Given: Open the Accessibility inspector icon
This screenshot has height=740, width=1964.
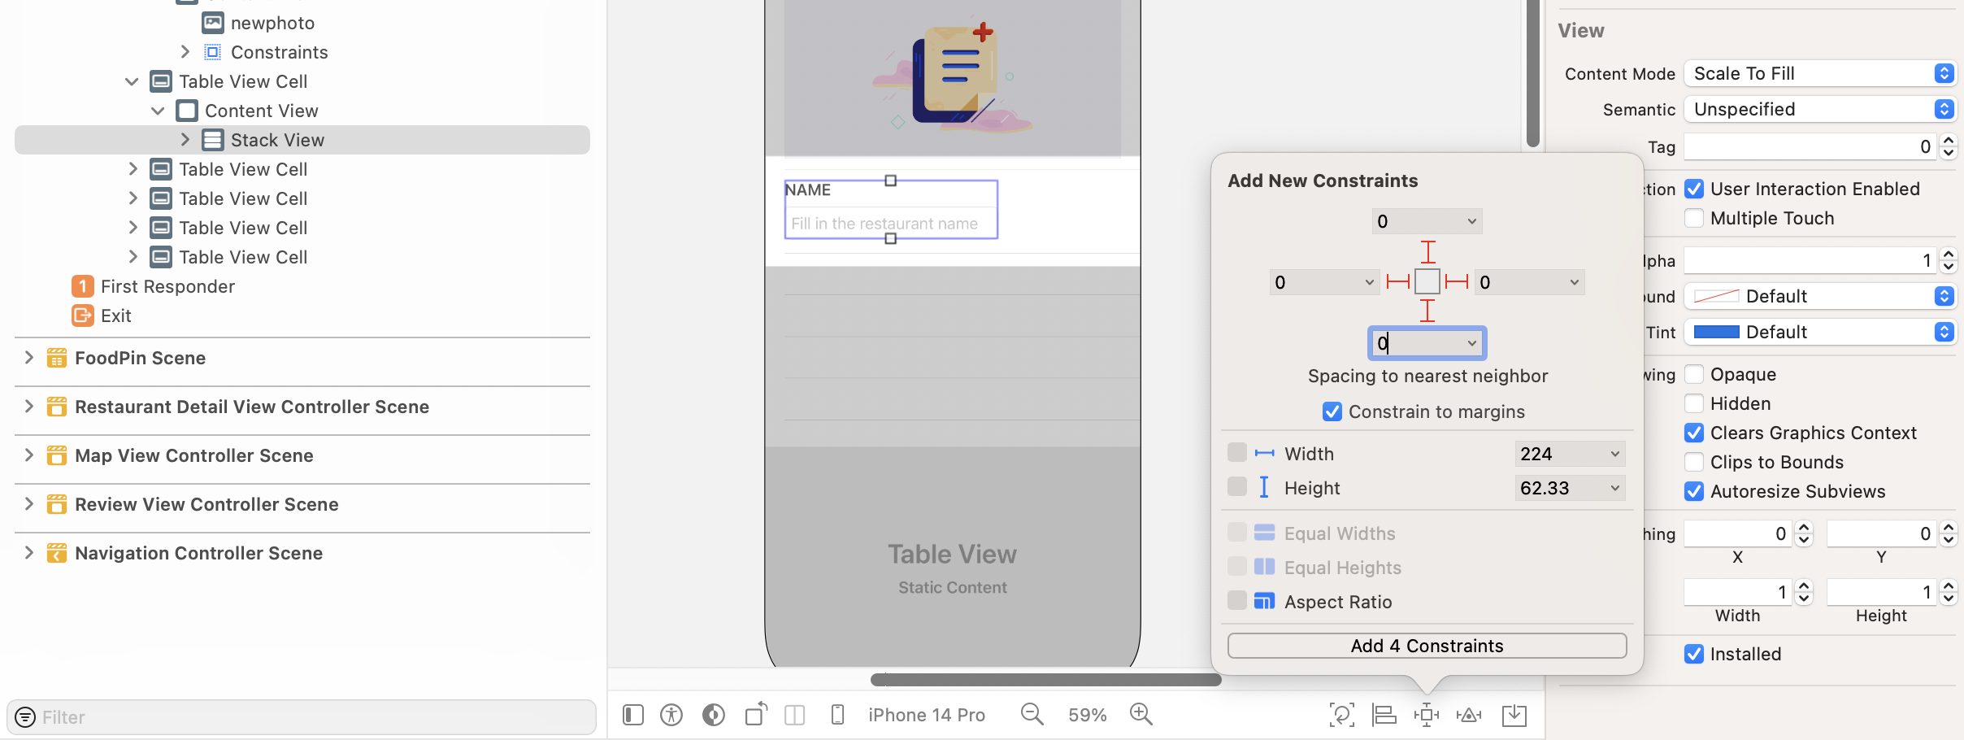Looking at the screenshot, I should (671, 714).
